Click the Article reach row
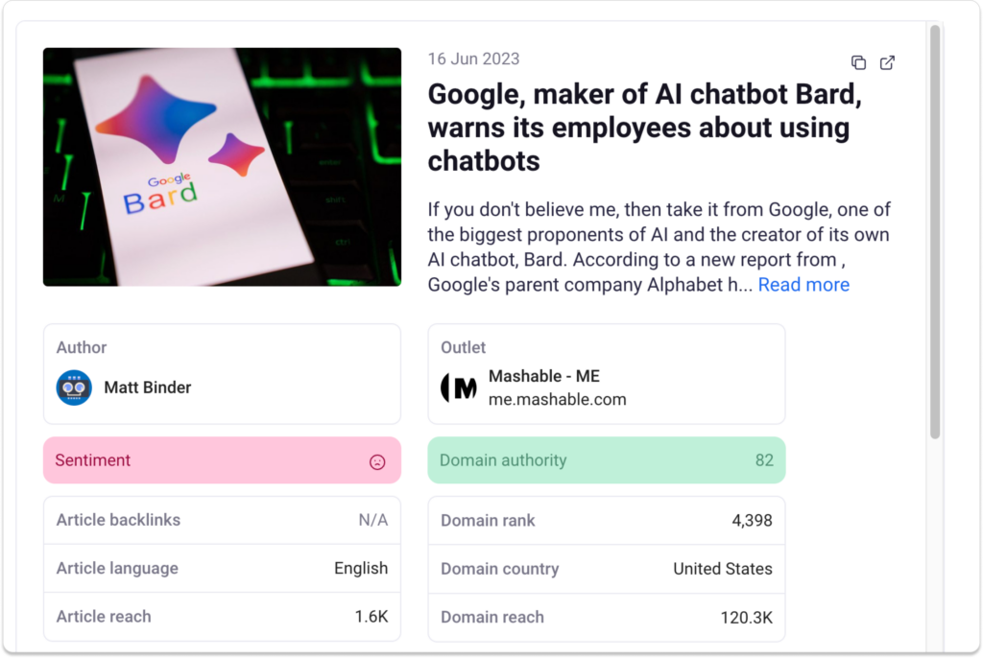This screenshot has height=658, width=983. (222, 617)
